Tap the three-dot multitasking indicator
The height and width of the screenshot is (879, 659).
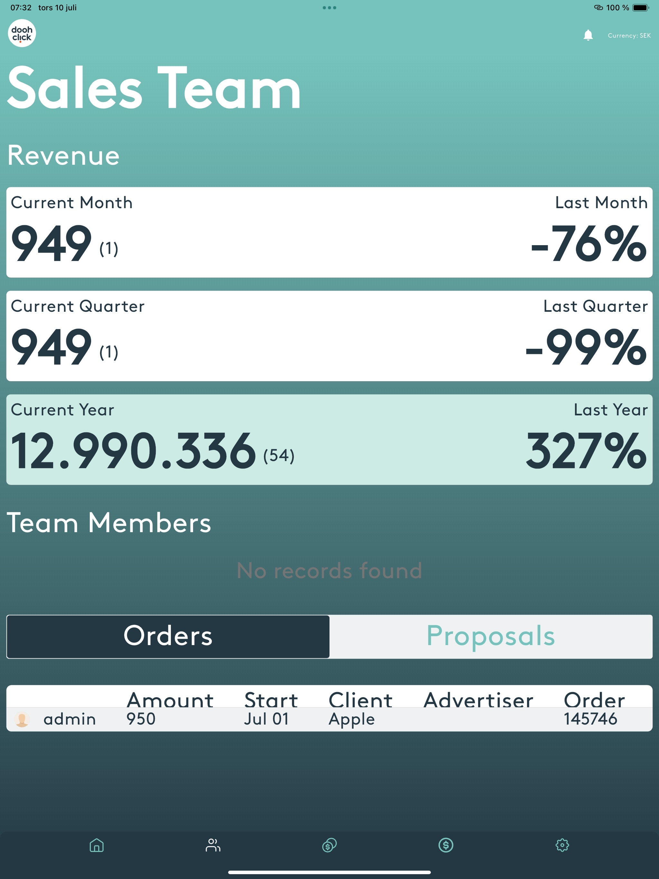(x=329, y=7)
